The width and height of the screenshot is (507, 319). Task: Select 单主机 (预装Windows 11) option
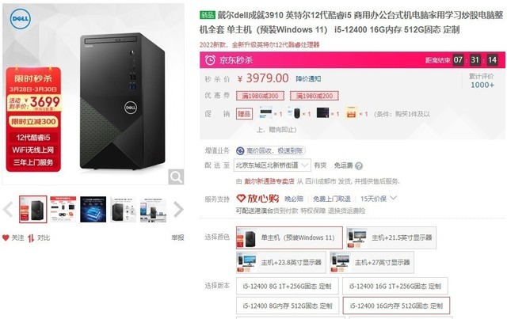tap(289, 238)
